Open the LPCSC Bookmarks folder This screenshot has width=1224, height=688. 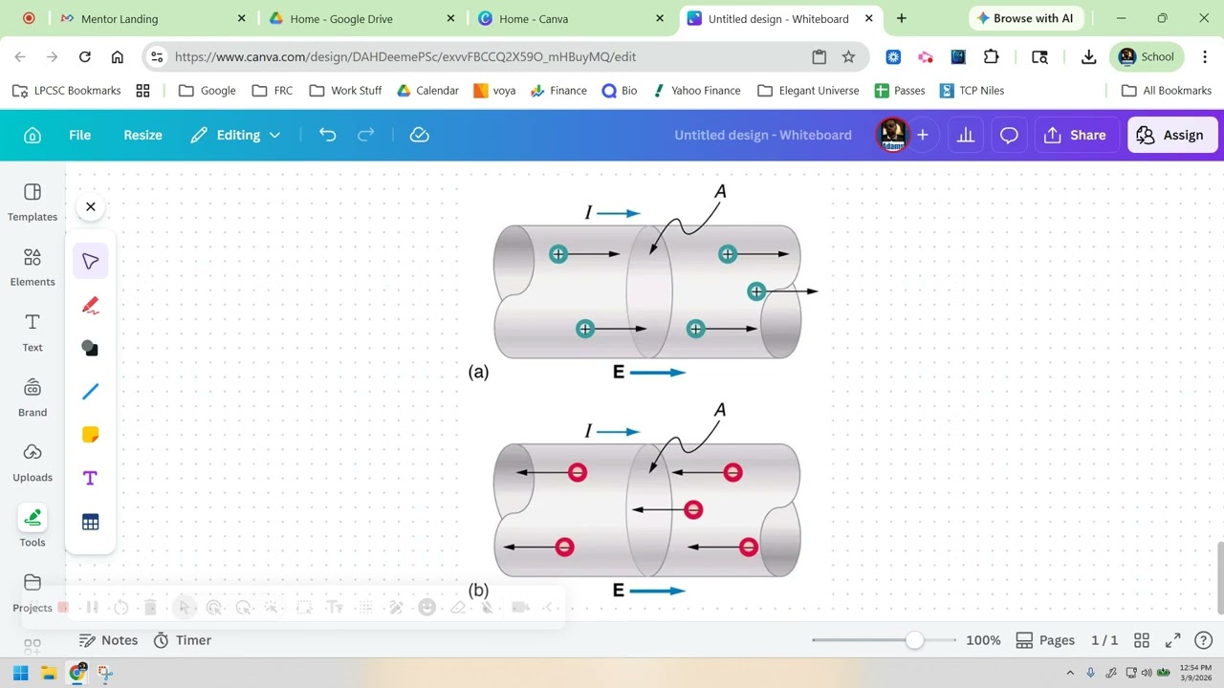pyautogui.click(x=66, y=90)
